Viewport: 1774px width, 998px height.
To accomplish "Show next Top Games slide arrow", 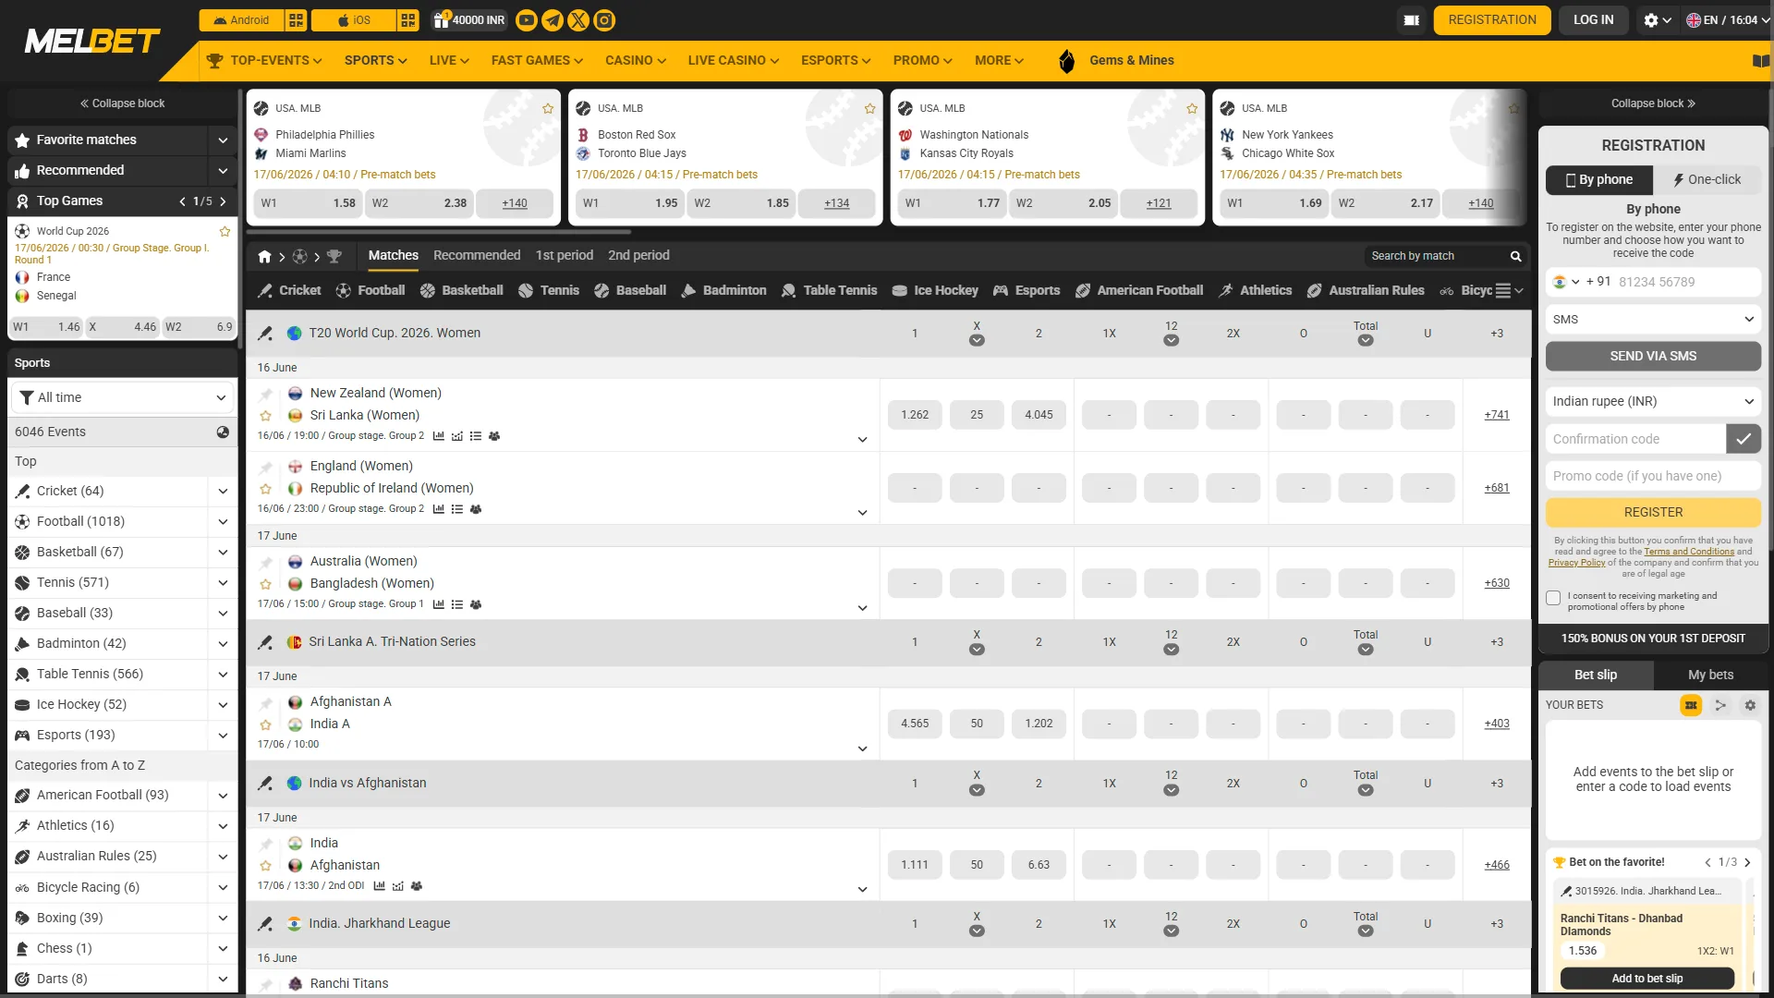I will [x=223, y=201].
